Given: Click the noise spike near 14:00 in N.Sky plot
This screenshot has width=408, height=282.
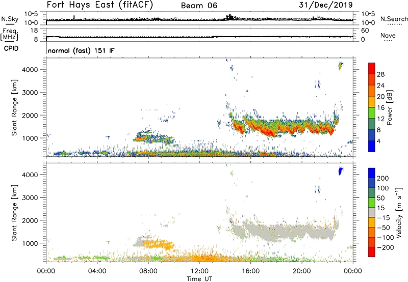Looking at the screenshot, I should pyautogui.click(x=230, y=17).
